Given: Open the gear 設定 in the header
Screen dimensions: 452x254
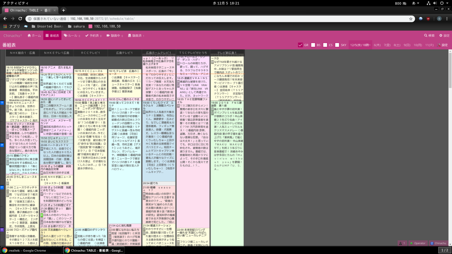Looking at the screenshot, I should coord(444,35).
